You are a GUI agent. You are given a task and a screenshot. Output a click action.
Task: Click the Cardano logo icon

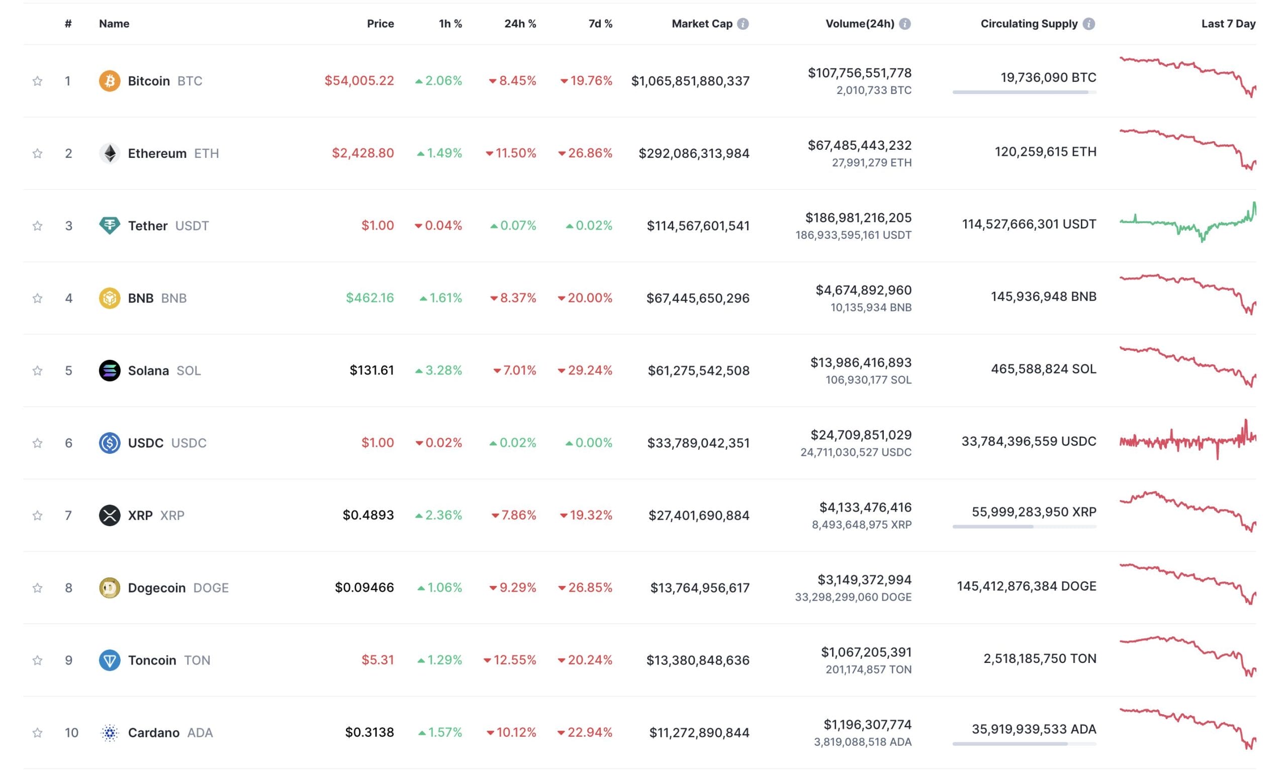[110, 732]
